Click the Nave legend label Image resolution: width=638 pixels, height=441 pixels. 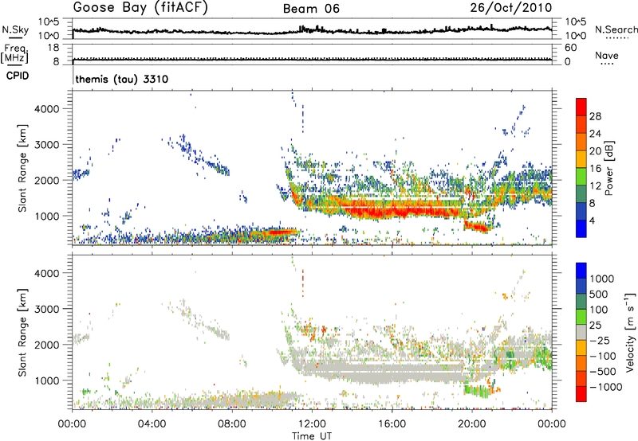(x=607, y=55)
